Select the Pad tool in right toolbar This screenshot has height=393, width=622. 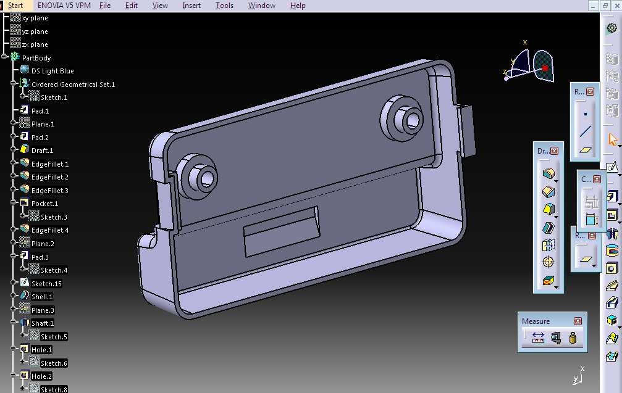(612, 196)
